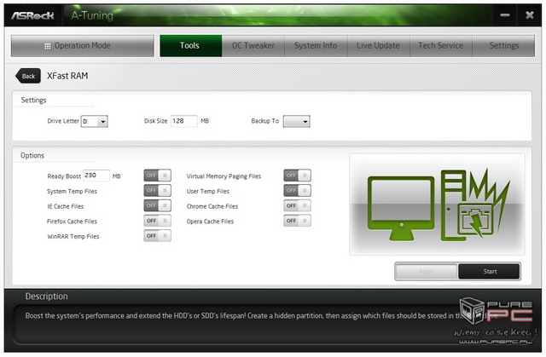Click the Backup To label
Viewport: 546px width, 357px height.
point(265,121)
